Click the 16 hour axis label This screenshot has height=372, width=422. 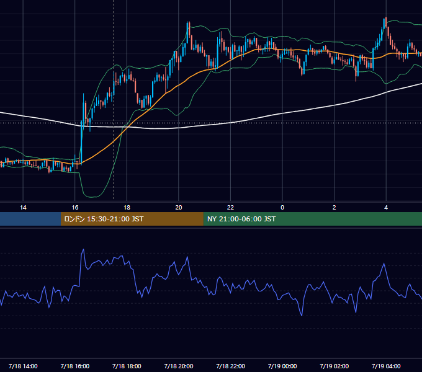[x=75, y=208]
